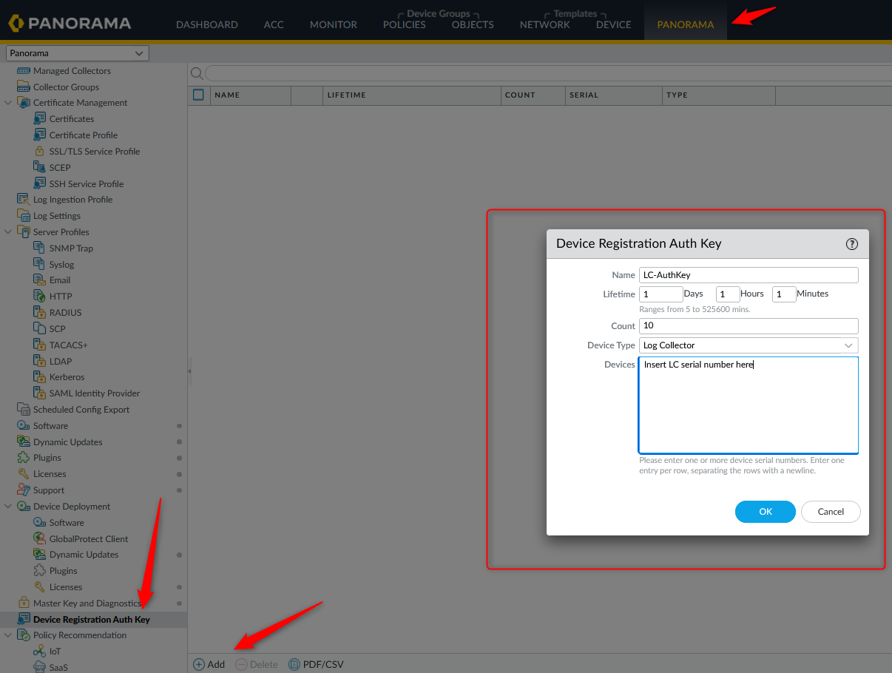Click the Managed Collectors icon in sidebar
The image size is (892, 673).
click(24, 71)
